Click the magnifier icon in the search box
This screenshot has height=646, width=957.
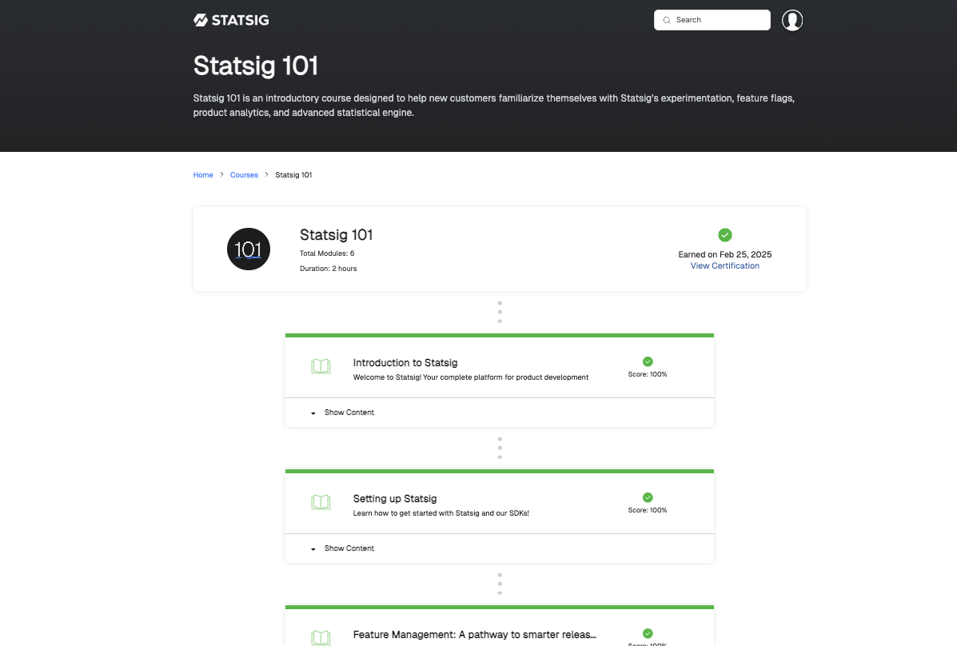[x=667, y=20]
